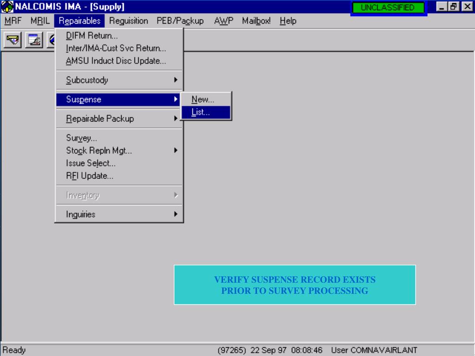475x356 pixels.
Task: Expand the Subcustody submenu
Action: pyautogui.click(x=119, y=80)
